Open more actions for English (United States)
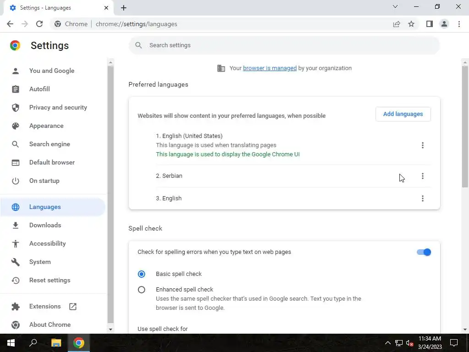 423,145
